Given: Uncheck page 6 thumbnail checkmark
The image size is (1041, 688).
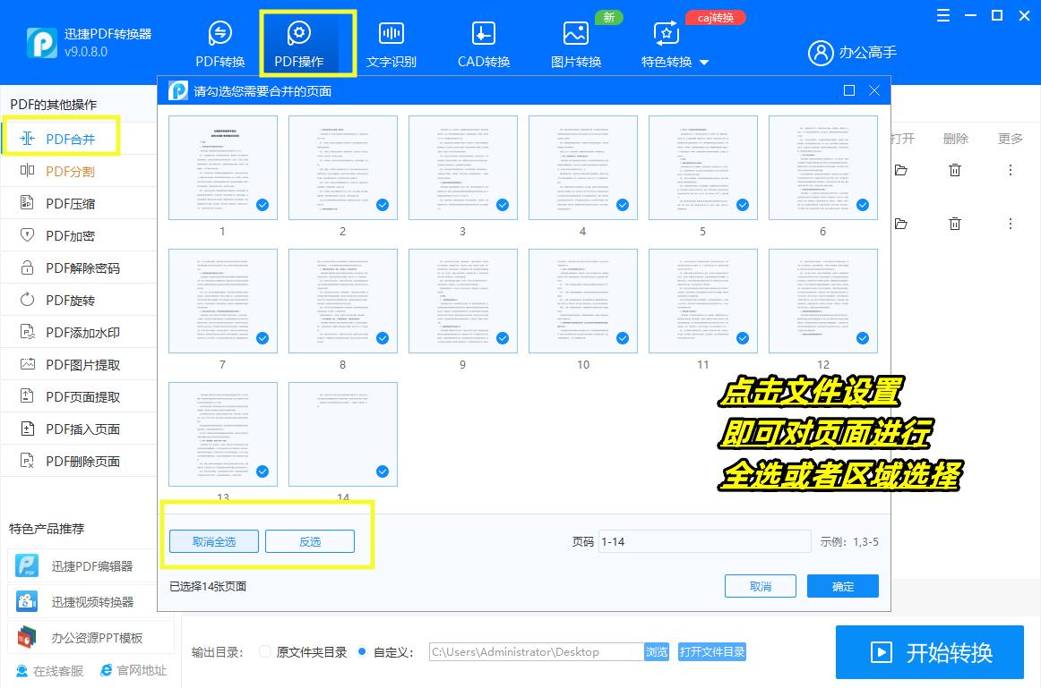Looking at the screenshot, I should coord(863,205).
